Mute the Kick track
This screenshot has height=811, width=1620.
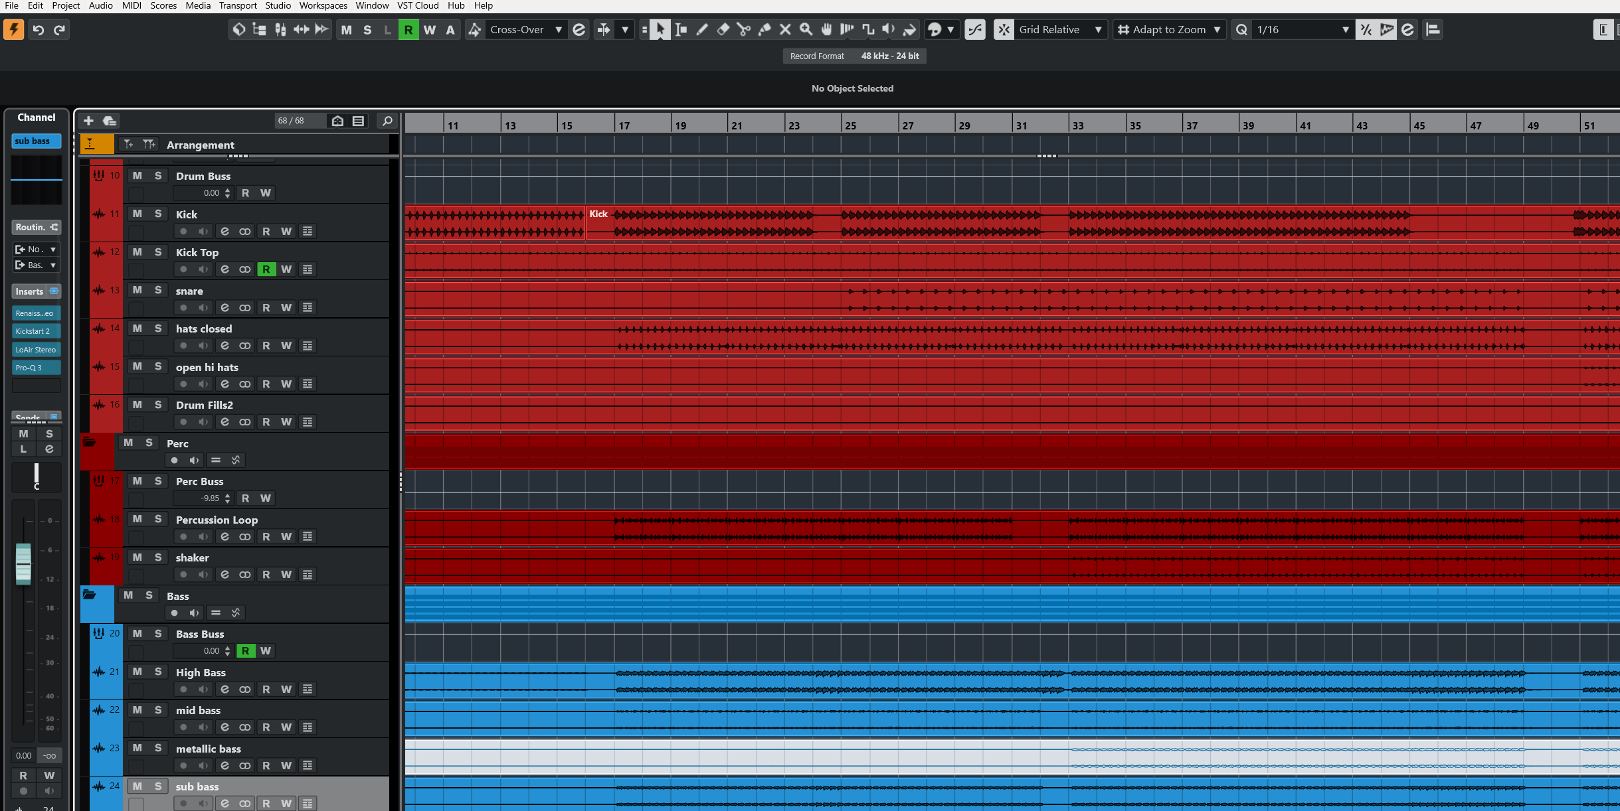(x=137, y=214)
